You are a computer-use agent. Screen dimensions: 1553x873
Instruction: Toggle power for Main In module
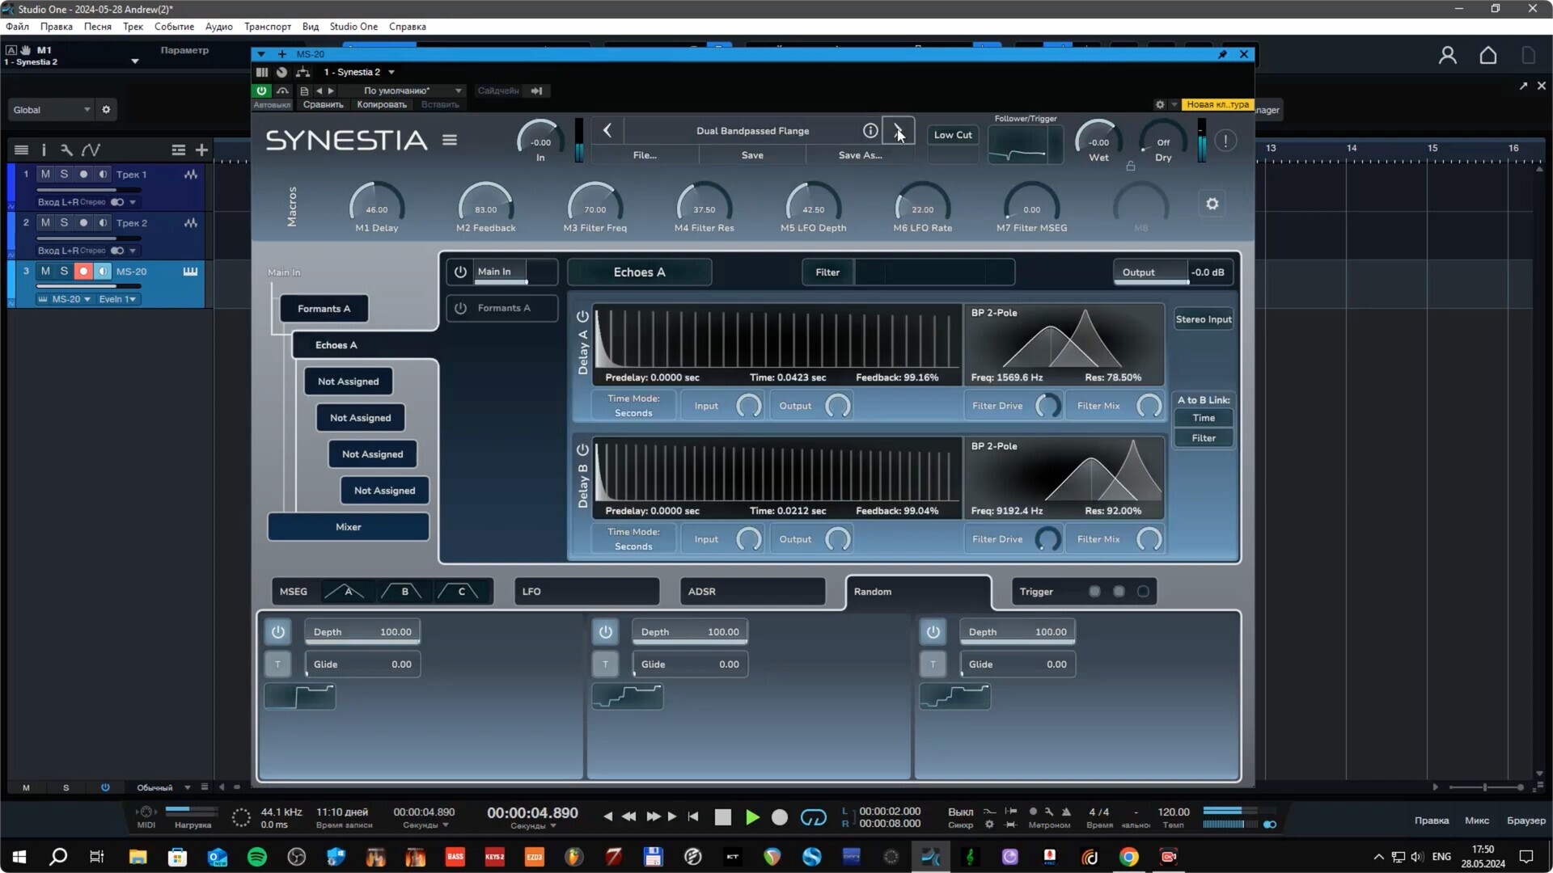[460, 272]
